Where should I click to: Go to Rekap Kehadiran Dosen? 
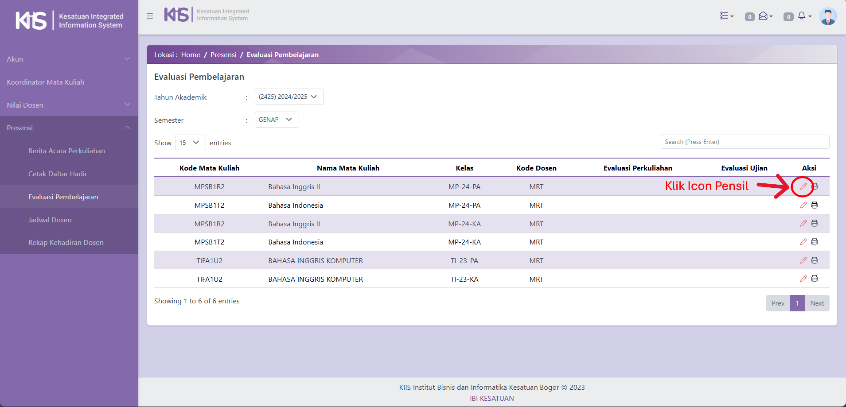pyautogui.click(x=66, y=242)
